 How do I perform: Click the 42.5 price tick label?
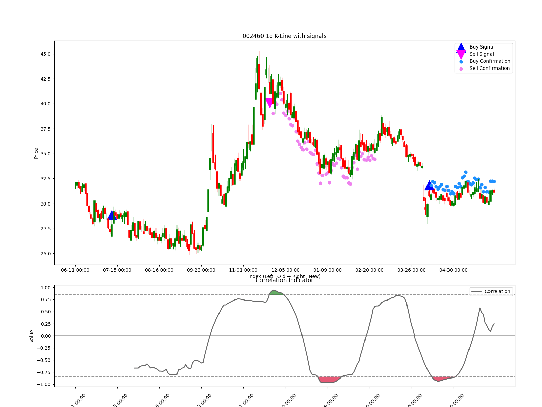[x=45, y=79]
